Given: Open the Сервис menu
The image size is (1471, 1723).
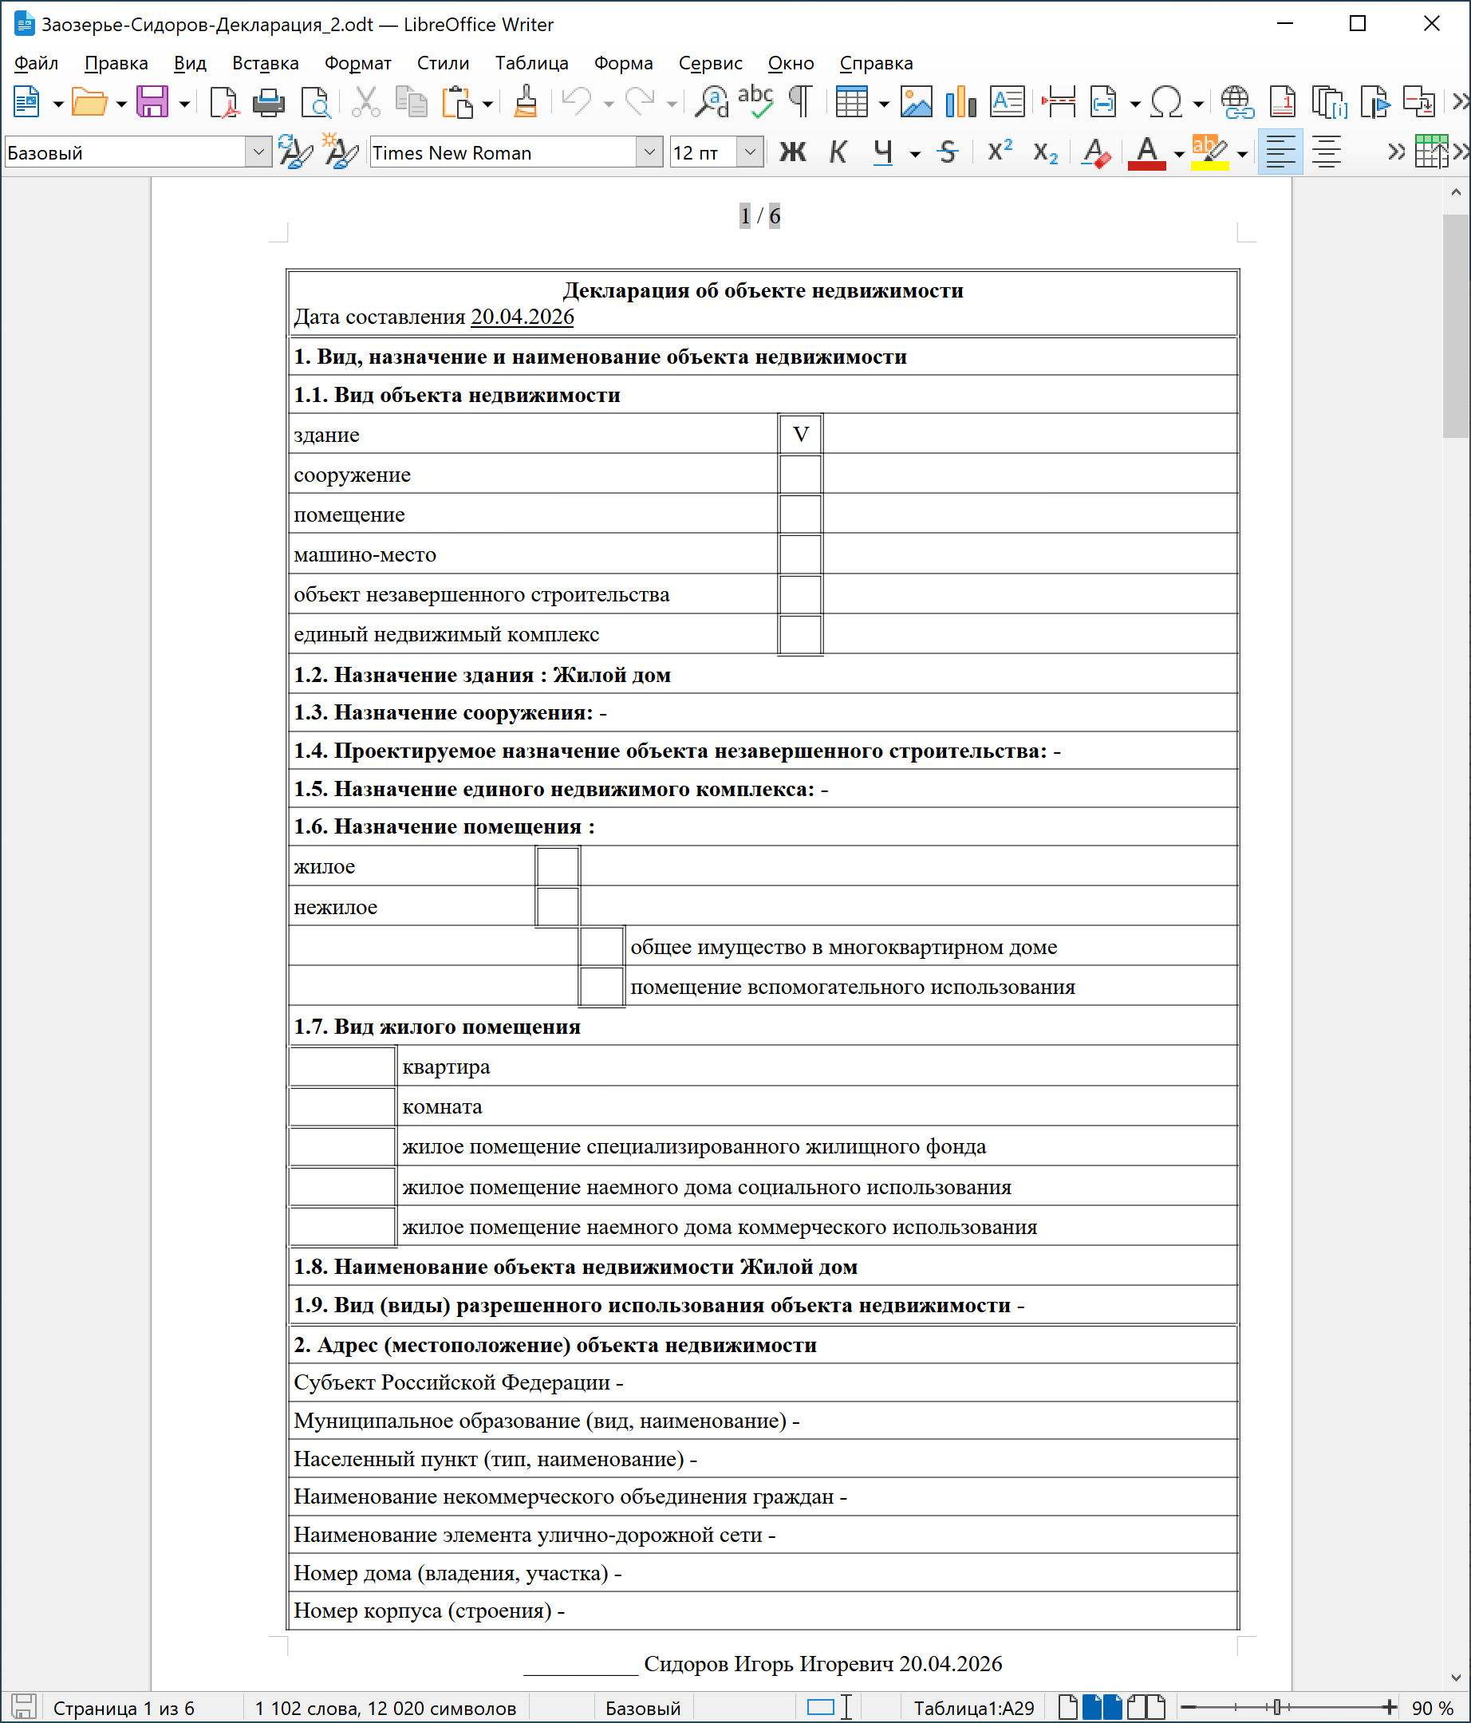Looking at the screenshot, I should 710,63.
